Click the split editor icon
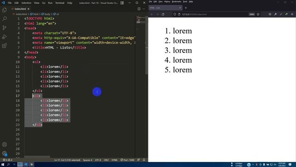This screenshot has width=296, height=167. pyautogui.click(x=139, y=9)
